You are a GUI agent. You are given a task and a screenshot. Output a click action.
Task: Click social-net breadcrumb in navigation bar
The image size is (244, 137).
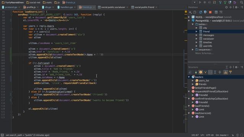pos(33,3)
